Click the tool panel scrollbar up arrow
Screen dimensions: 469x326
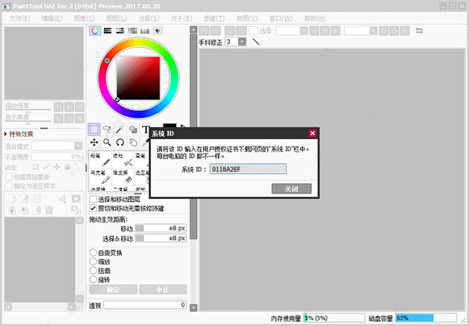click(x=194, y=30)
